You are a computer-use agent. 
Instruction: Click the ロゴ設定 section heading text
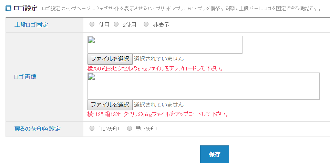point(25,8)
